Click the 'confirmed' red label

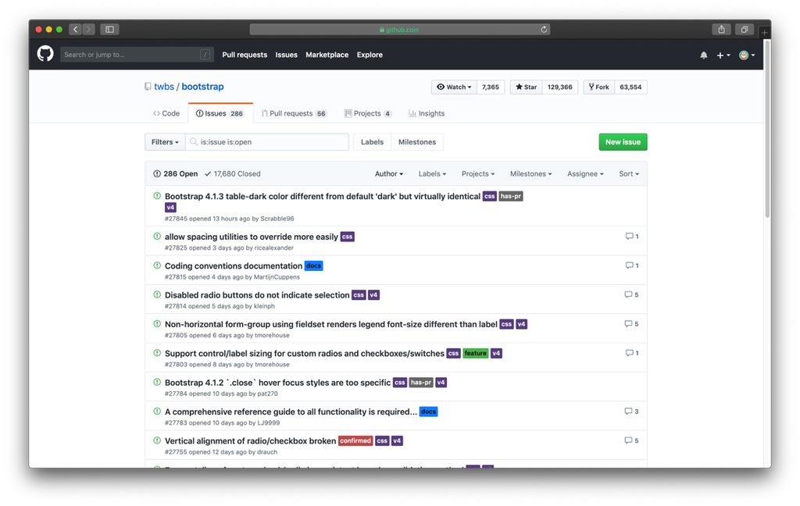(x=355, y=440)
